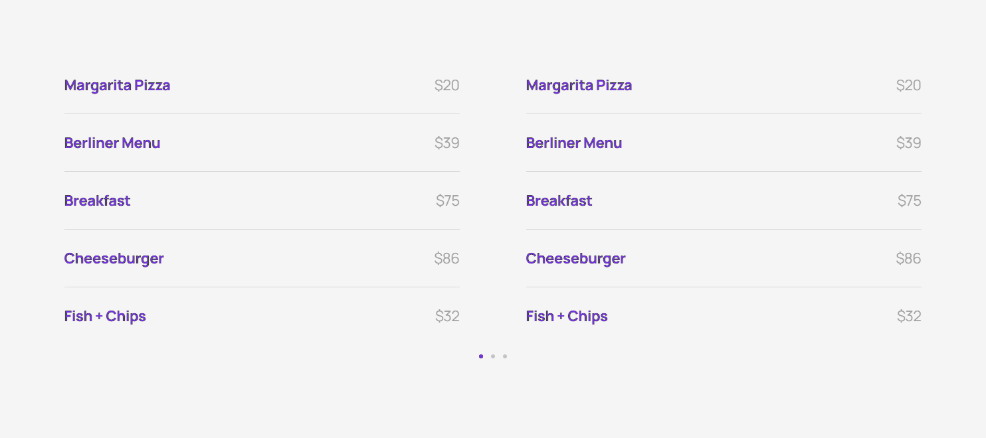986x438 pixels.
Task: Click the $20 price in the right column
Action: (x=908, y=86)
